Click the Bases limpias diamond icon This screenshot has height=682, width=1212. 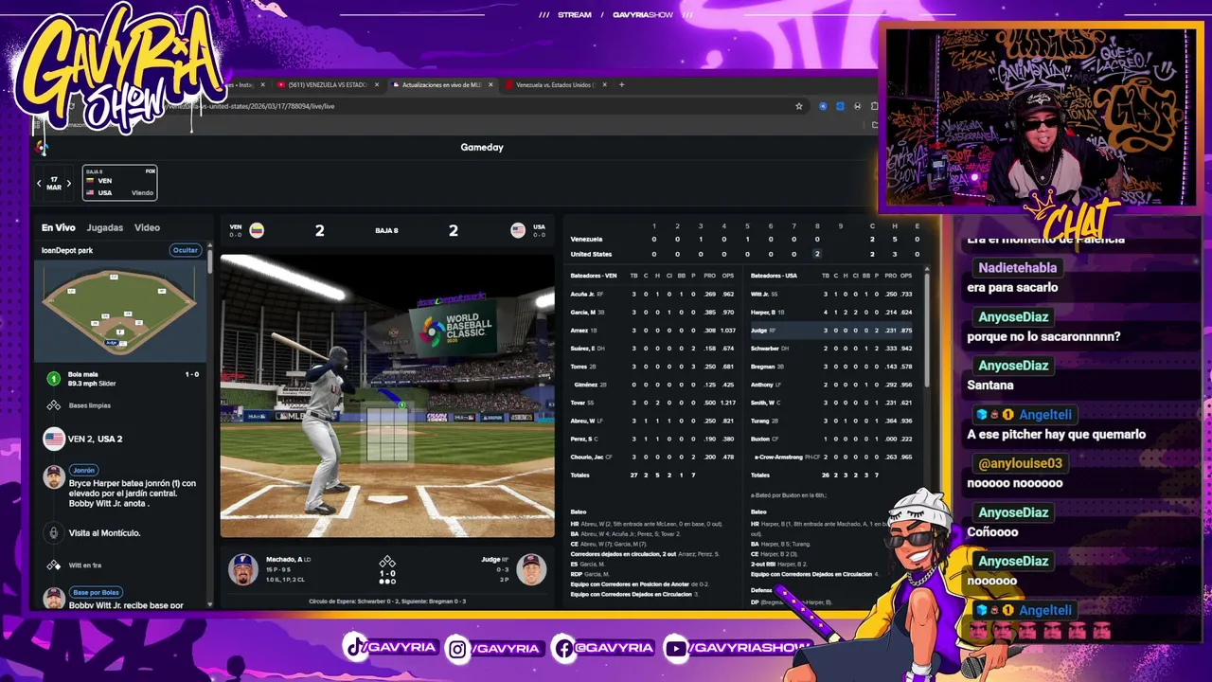tap(54, 405)
